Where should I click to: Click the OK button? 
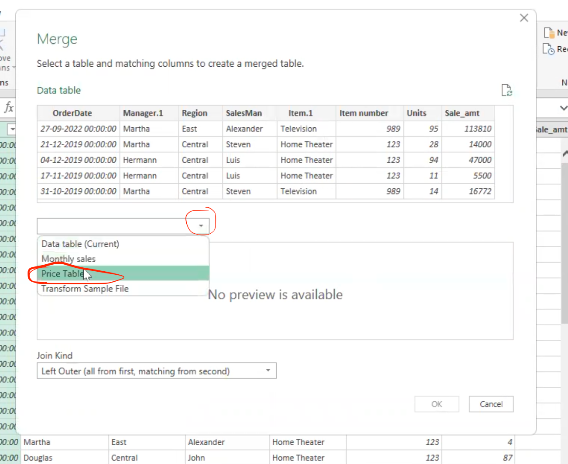tap(437, 404)
